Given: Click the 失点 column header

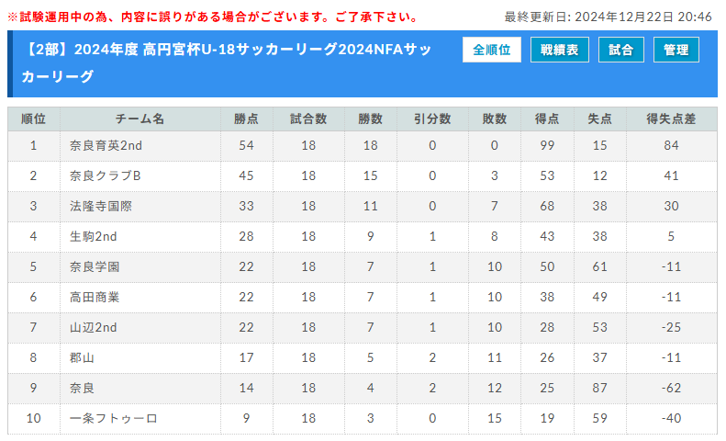Looking at the screenshot, I should (x=599, y=119).
